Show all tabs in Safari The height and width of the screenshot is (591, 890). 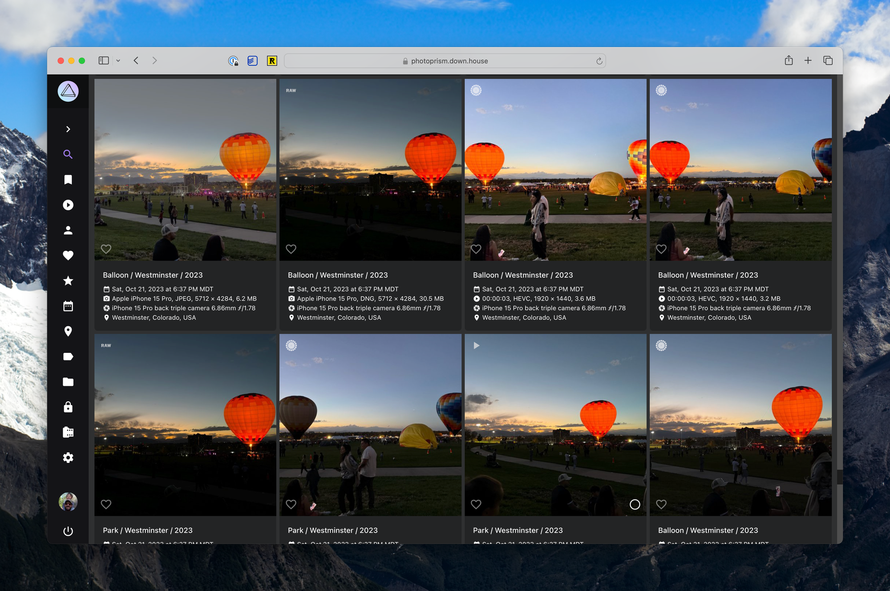[828, 60]
